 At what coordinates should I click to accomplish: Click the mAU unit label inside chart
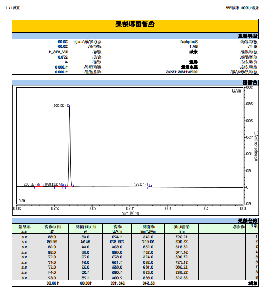click(x=237, y=91)
